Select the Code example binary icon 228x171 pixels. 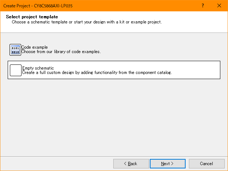15,50
